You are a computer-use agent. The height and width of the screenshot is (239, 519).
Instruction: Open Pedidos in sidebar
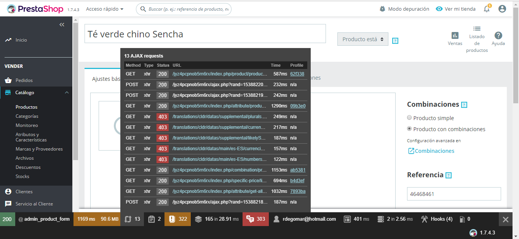pos(24,80)
